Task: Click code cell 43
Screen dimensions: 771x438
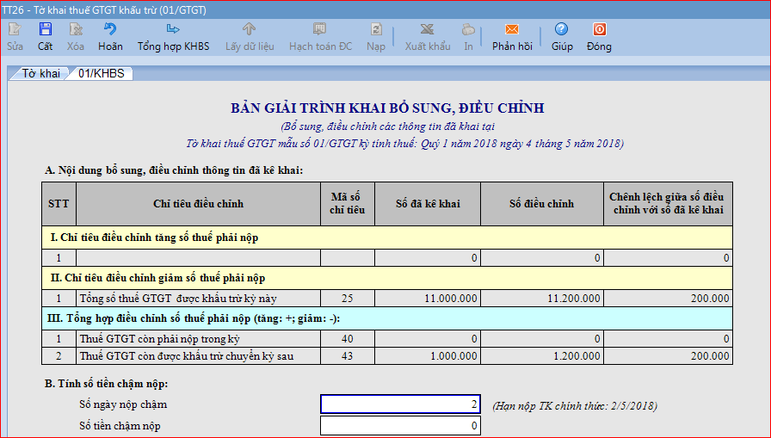Action: tap(347, 356)
